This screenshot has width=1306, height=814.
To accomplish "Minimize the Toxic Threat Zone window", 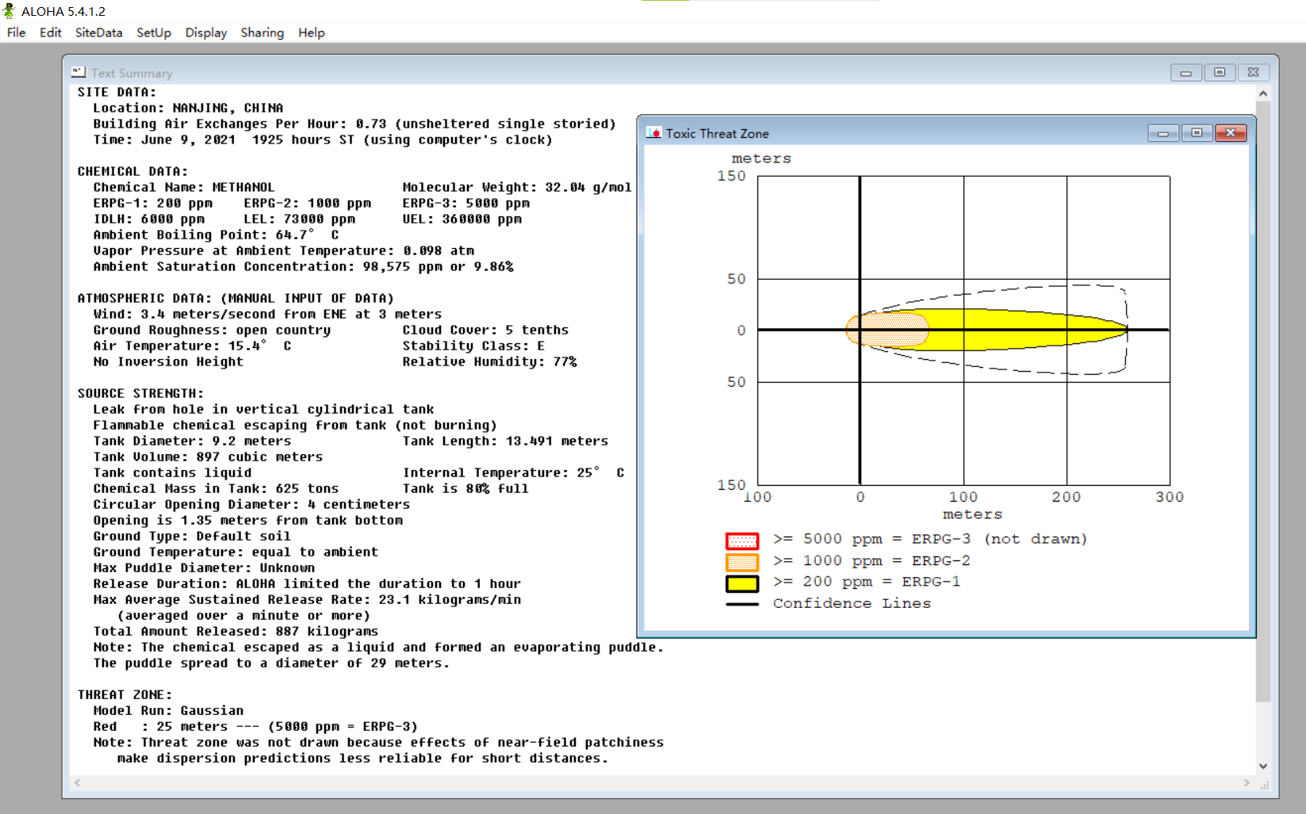I will [1163, 133].
